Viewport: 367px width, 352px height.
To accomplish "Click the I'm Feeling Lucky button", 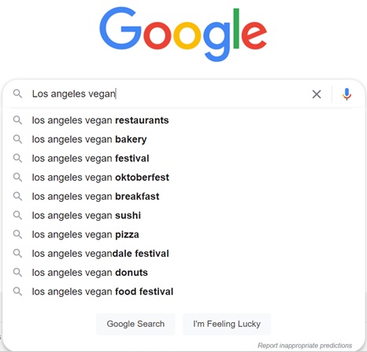I will point(227,324).
